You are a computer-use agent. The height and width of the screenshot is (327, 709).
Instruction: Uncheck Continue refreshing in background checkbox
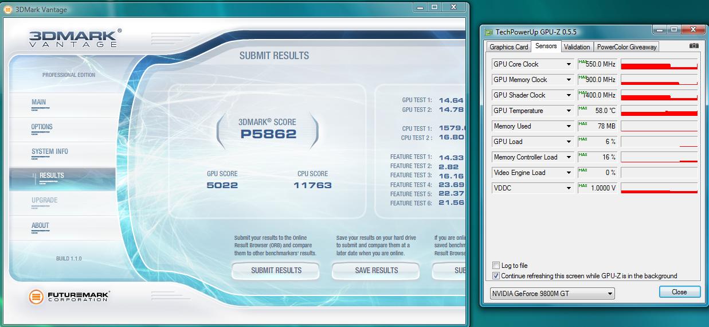click(496, 276)
